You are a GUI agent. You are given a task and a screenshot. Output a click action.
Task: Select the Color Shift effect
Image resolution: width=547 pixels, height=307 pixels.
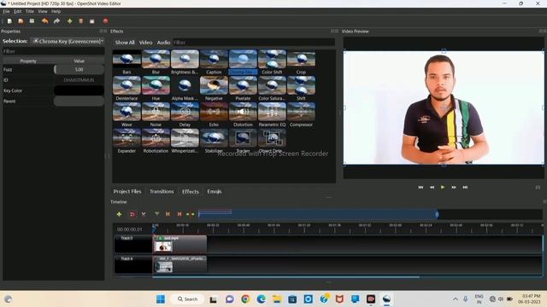272,62
